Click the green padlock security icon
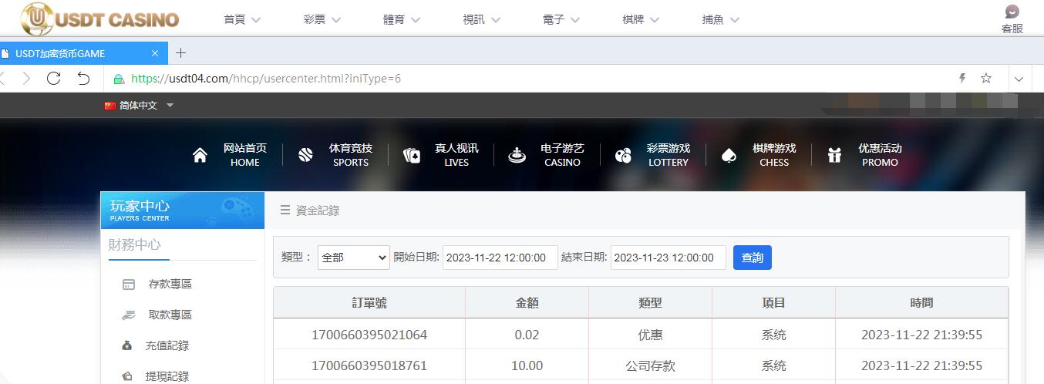This screenshot has height=384, width=1044. pyautogui.click(x=119, y=79)
